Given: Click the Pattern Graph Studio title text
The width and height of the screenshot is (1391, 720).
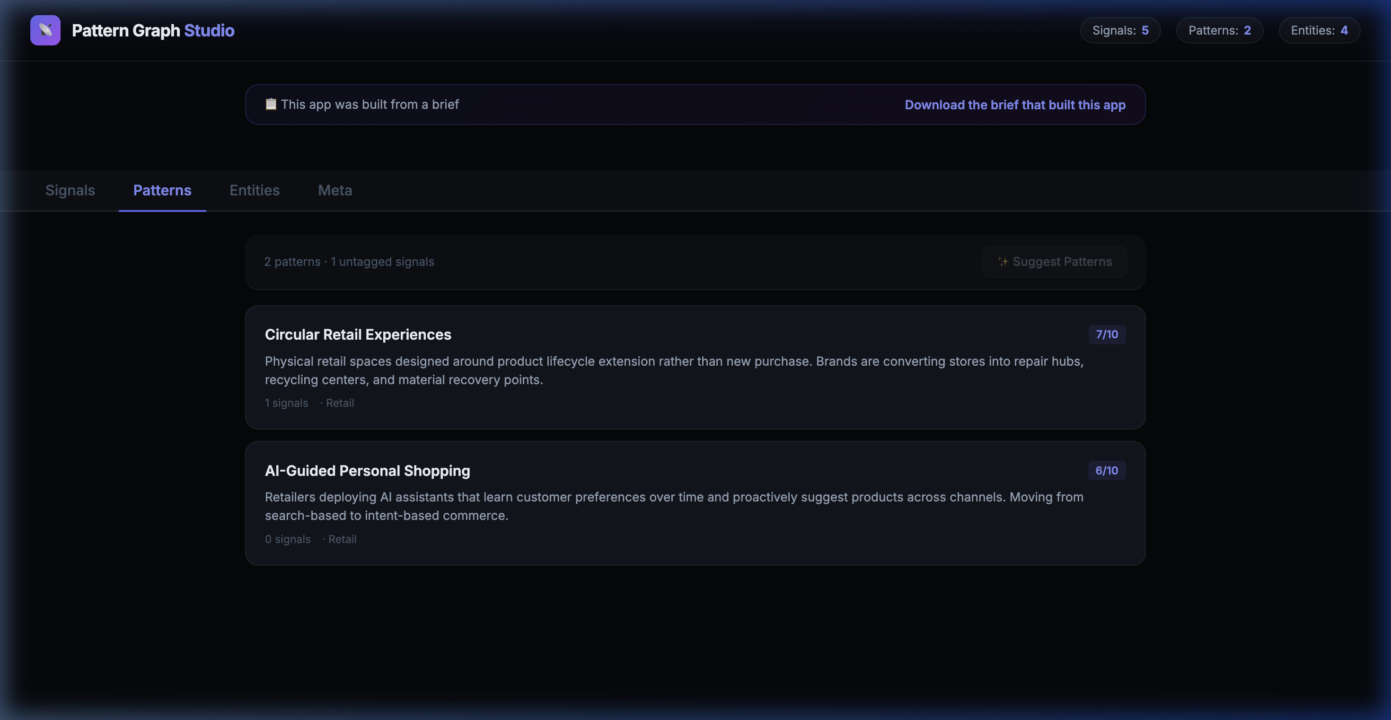Looking at the screenshot, I should coord(153,30).
